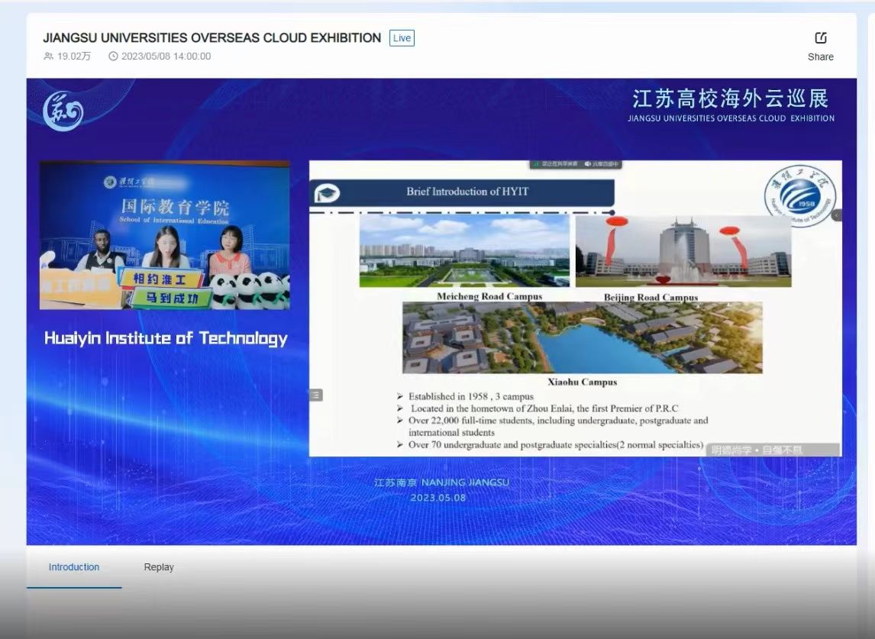Click the Jiangsu swirl logo in video corner
Screen dimensions: 875x639
(63, 111)
